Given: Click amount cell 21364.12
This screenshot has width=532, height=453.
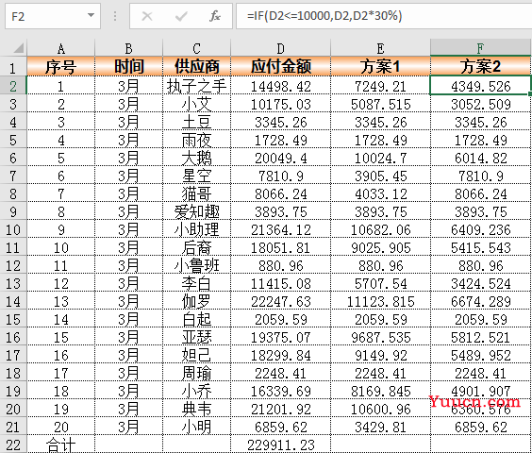Looking at the screenshot, I should tap(280, 229).
